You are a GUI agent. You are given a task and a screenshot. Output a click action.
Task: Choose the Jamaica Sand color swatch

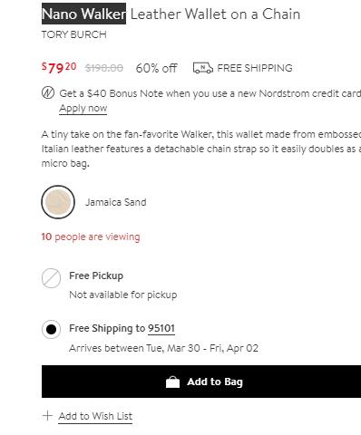pos(58,202)
